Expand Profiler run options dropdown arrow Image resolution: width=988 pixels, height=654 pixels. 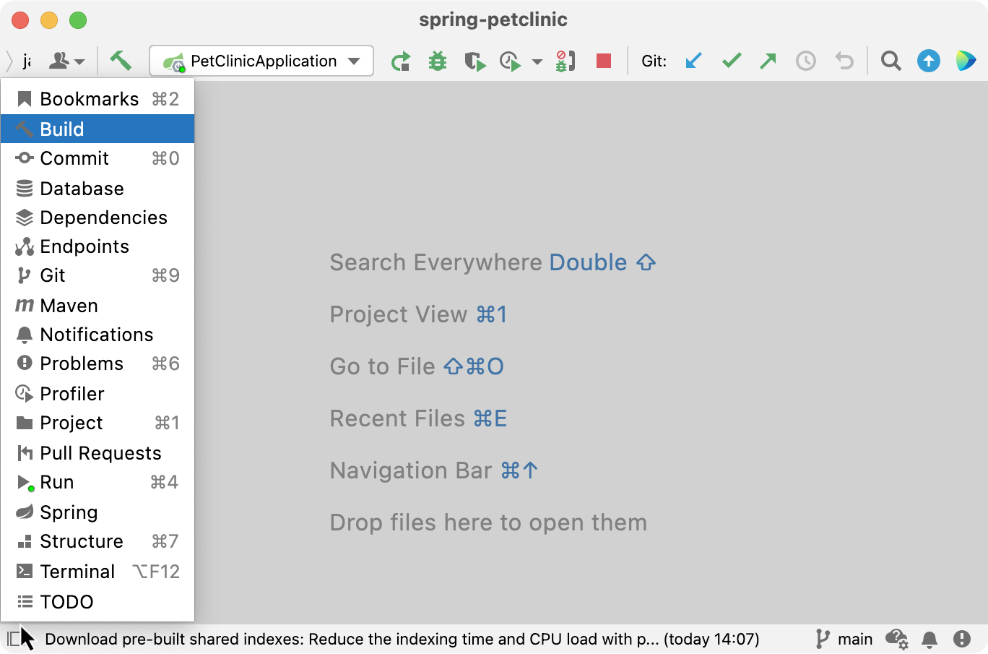pyautogui.click(x=537, y=61)
